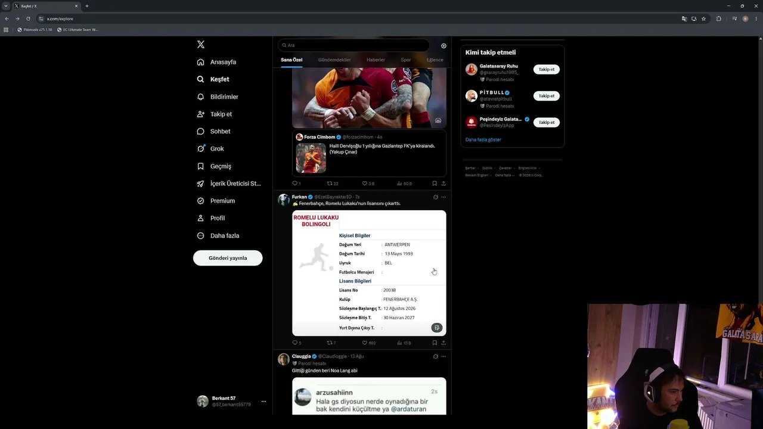763x429 pixels.
Task: Follow Peşindeyiz Galata... with Takip et
Action: click(547, 123)
